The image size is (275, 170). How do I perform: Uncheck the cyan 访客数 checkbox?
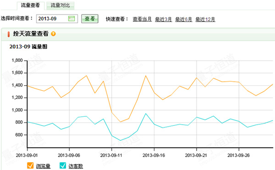(63, 165)
